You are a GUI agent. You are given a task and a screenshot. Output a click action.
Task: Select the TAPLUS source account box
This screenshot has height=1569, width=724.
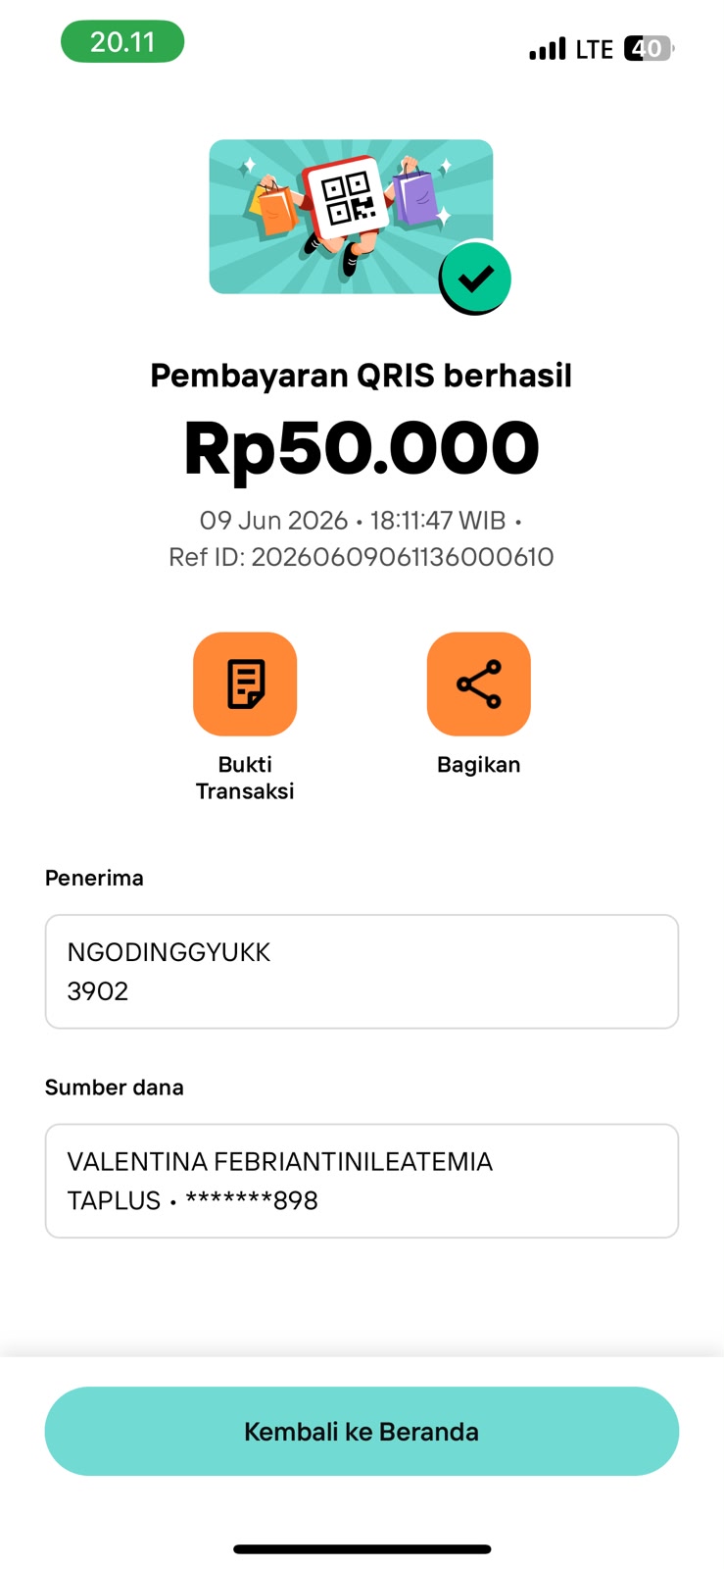tap(362, 1181)
